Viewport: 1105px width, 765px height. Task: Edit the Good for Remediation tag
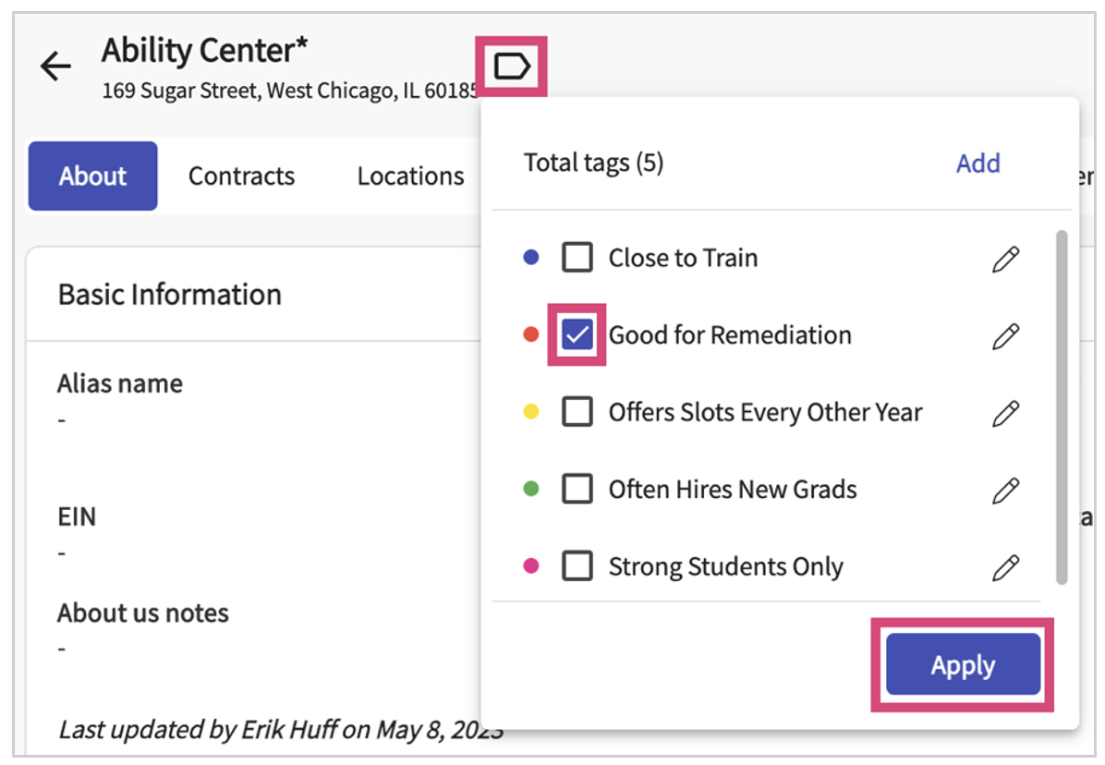[1005, 335]
